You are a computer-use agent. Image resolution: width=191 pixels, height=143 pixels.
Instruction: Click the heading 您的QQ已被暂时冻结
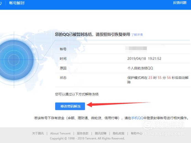click(73, 34)
